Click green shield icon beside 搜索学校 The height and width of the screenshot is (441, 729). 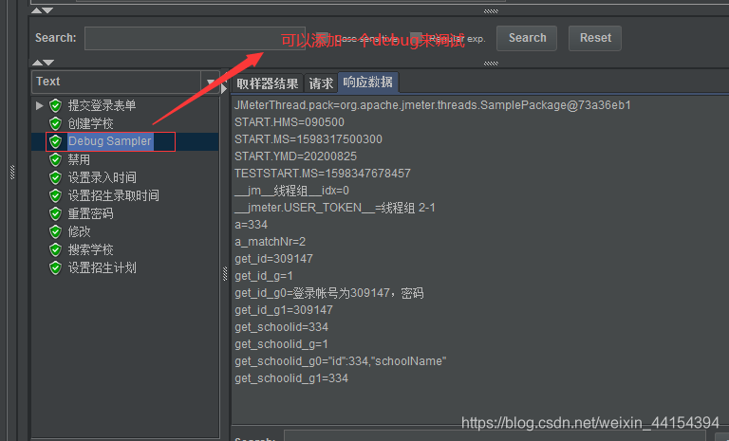click(x=55, y=249)
